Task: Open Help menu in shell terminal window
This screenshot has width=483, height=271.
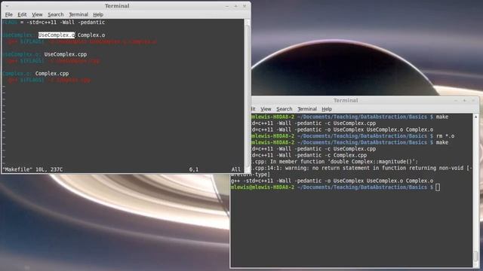Action: (x=327, y=109)
